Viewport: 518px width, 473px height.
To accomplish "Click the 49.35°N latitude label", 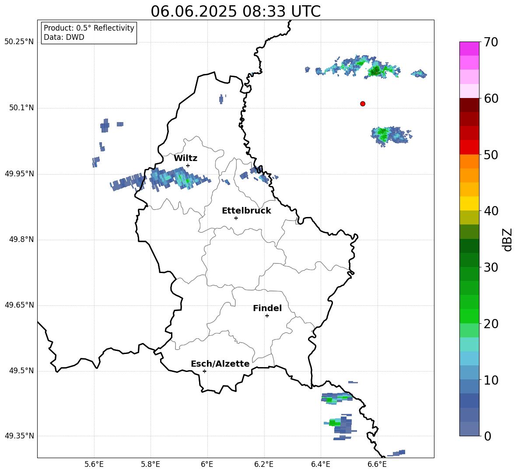I will point(19,436).
